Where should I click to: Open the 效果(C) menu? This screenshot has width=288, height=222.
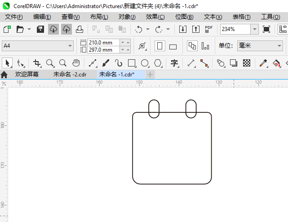(155, 17)
